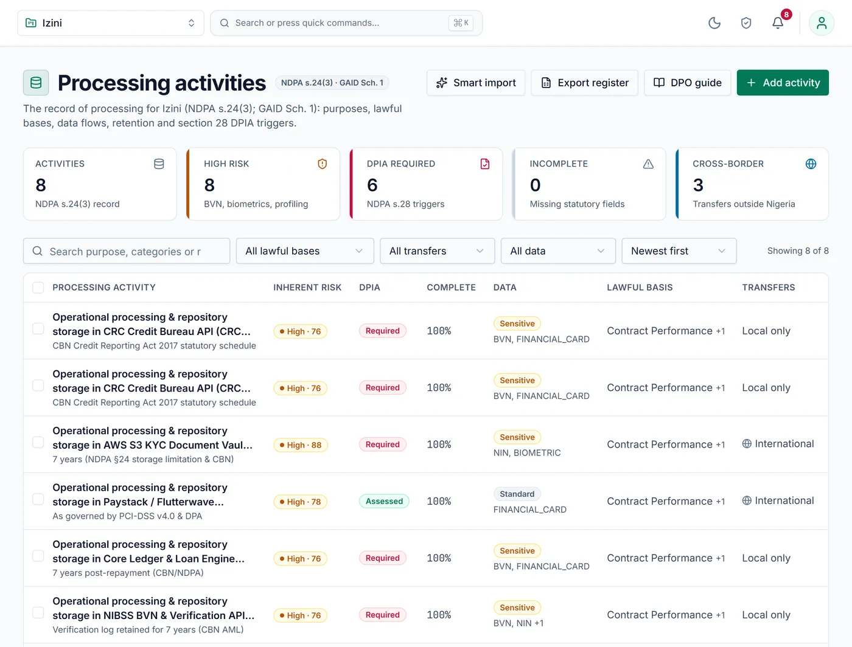Click the Smart import button
Screen dimensions: 852x647
point(476,83)
